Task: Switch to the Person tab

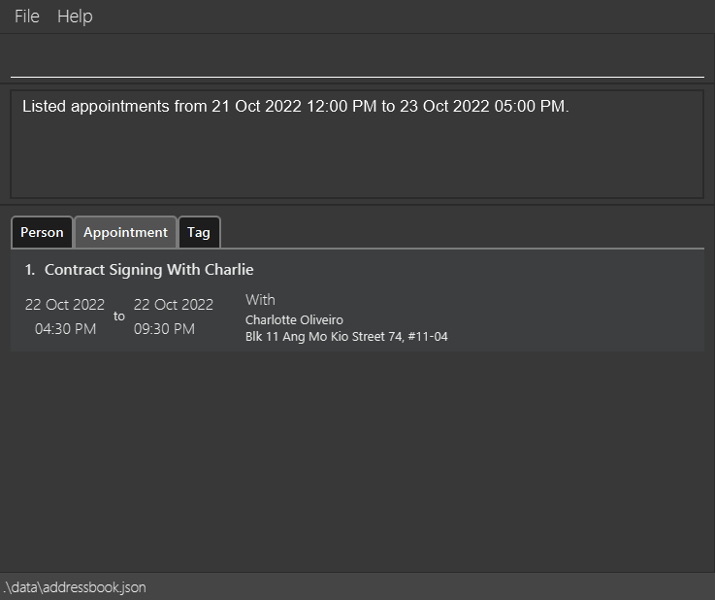Action: (42, 232)
